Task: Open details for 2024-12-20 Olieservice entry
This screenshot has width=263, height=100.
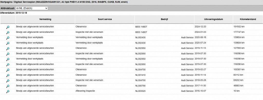Action: point(8,27)
